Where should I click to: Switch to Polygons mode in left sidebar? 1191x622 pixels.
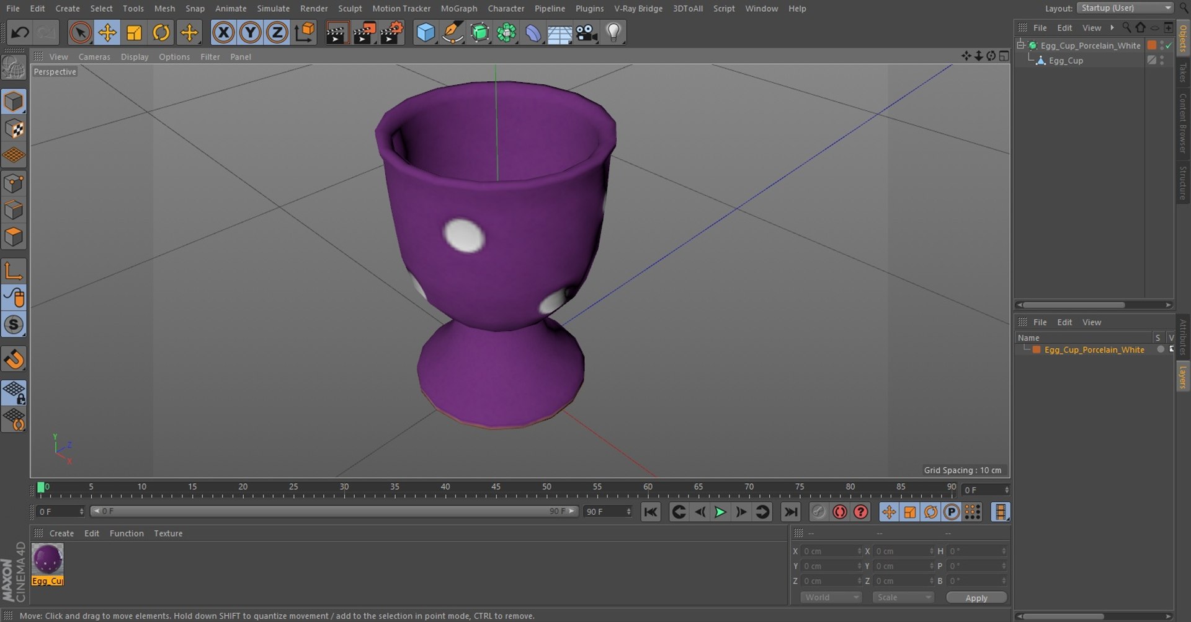14,237
